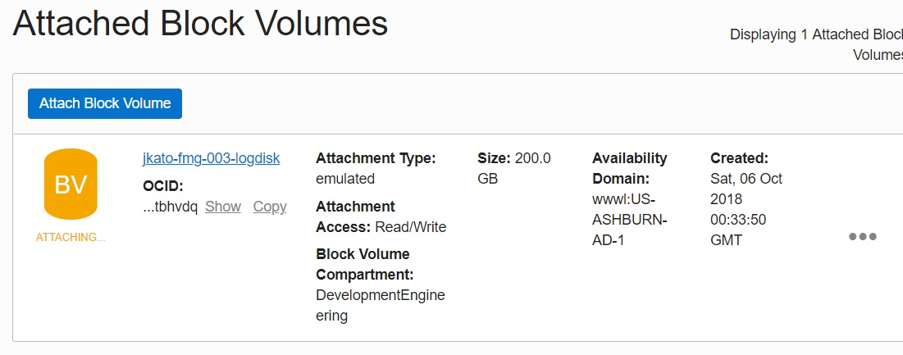This screenshot has height=355, width=903.
Task: Click the orange BV volume icon
Action: 71,184
